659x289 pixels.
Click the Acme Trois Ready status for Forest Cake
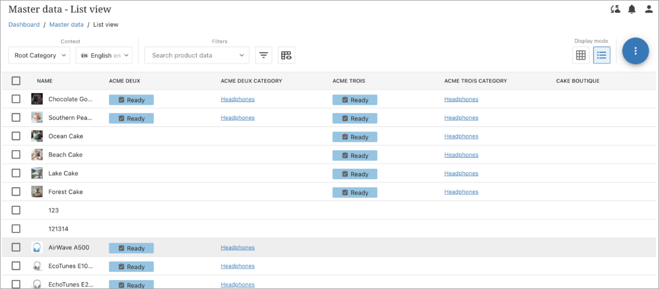pyautogui.click(x=354, y=193)
